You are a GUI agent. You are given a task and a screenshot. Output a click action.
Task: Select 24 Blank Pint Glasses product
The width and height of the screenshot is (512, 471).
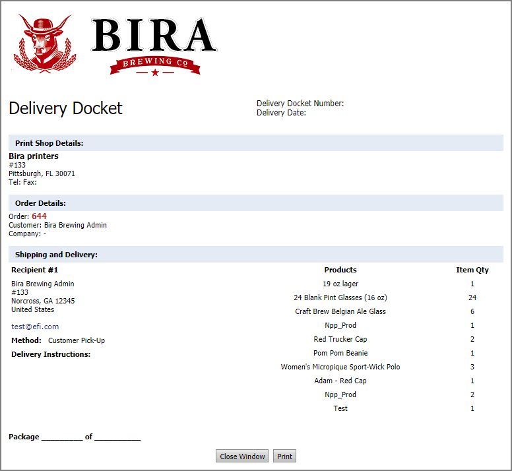pyautogui.click(x=340, y=298)
